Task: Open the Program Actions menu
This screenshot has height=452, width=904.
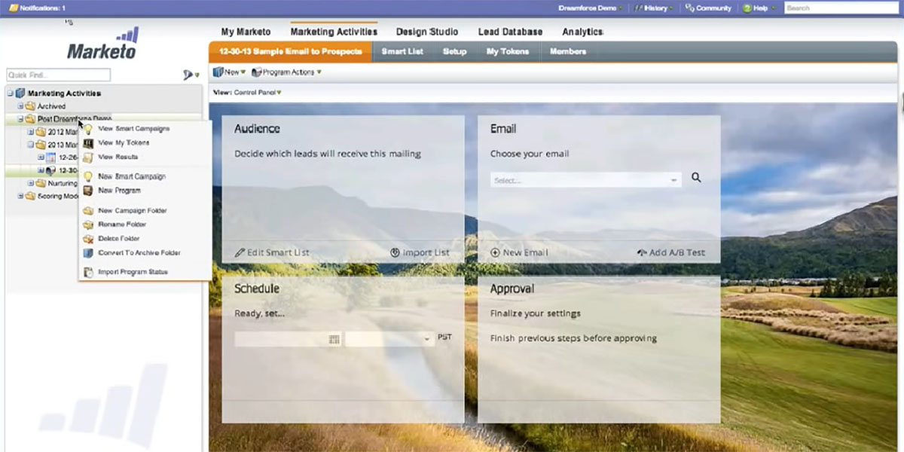Action: 286,72
